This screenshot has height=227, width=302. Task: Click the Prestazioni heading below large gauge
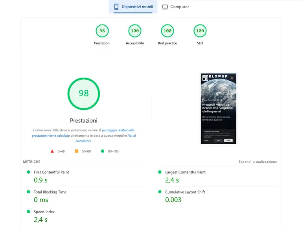click(84, 121)
